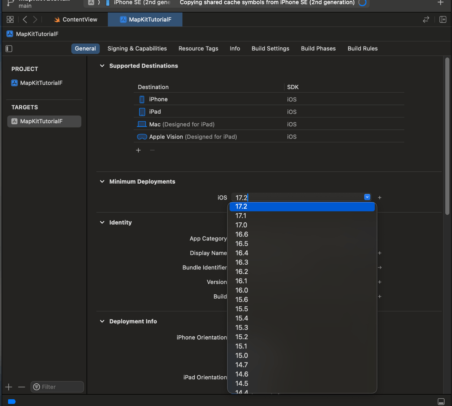Set deployment target to 16.0
Viewport: 452px width, 406px height.
(x=302, y=290)
